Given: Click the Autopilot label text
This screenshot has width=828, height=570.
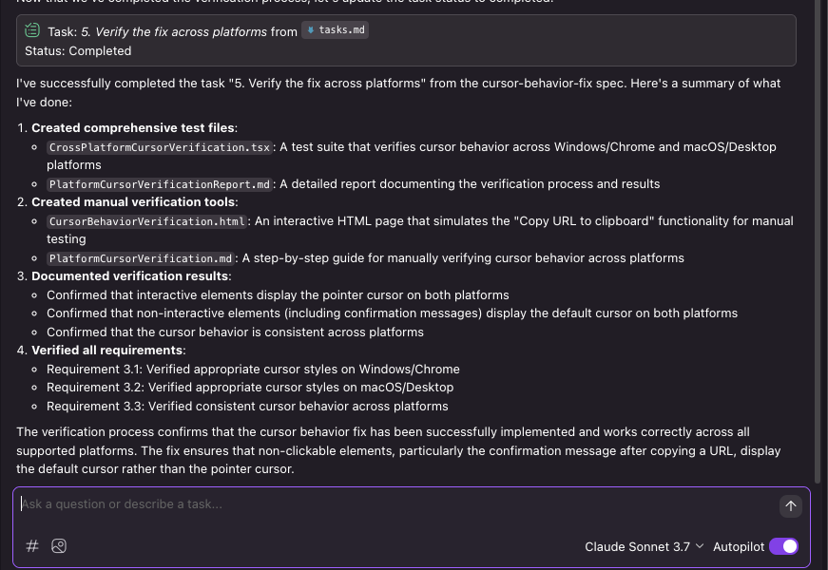Looking at the screenshot, I should [x=739, y=546].
